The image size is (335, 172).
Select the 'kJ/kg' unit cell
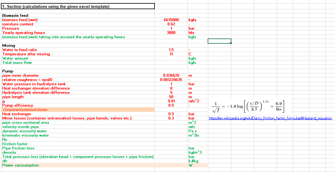point(198,161)
